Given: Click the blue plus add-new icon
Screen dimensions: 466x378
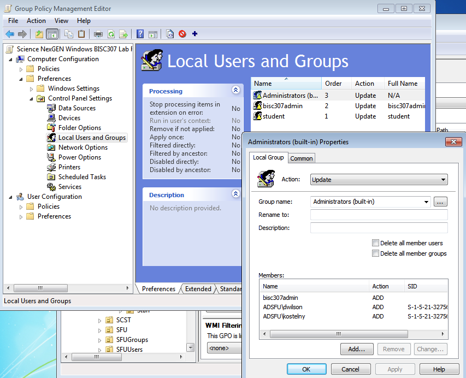Looking at the screenshot, I should click(x=194, y=34).
